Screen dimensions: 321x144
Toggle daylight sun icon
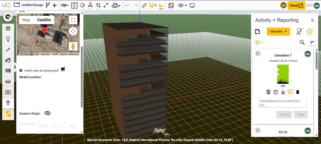pyautogui.click(x=309, y=32)
